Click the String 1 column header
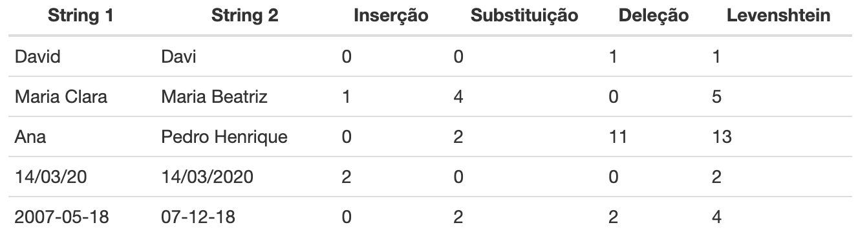 81,16
